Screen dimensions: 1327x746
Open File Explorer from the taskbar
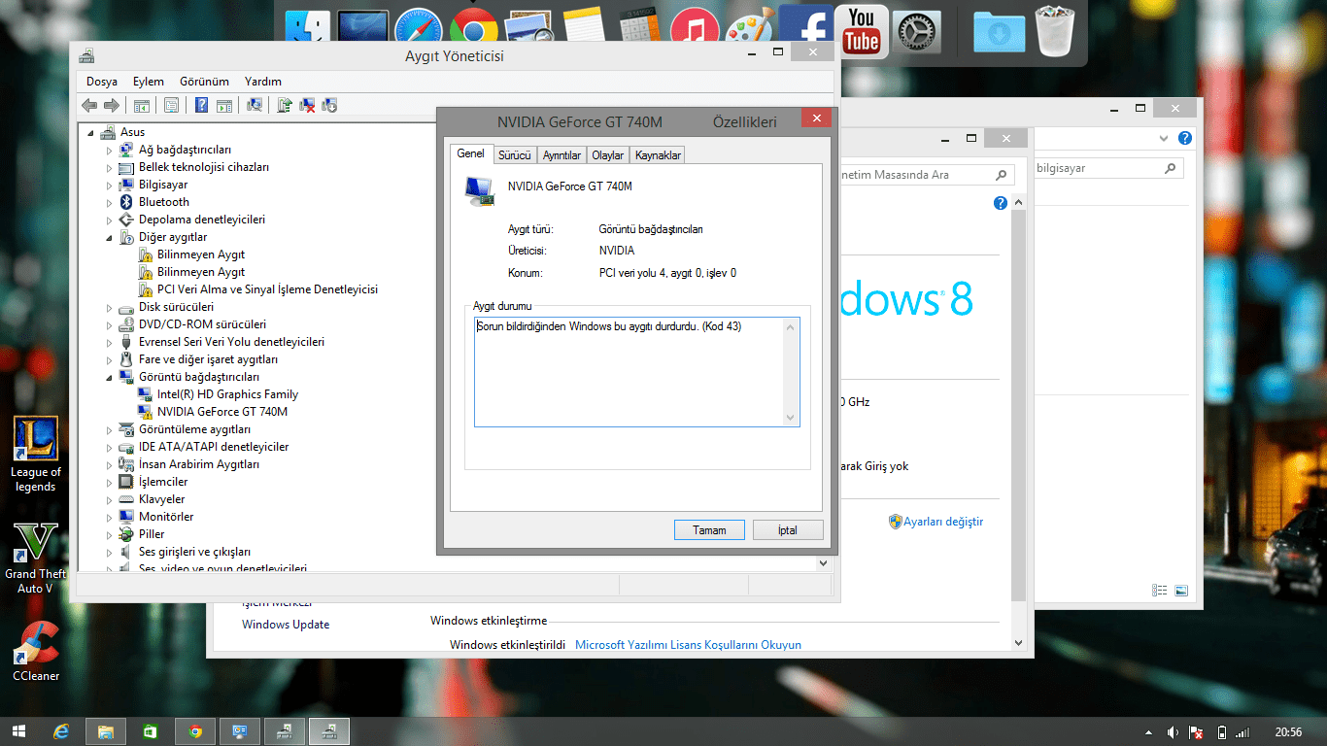pos(106,731)
